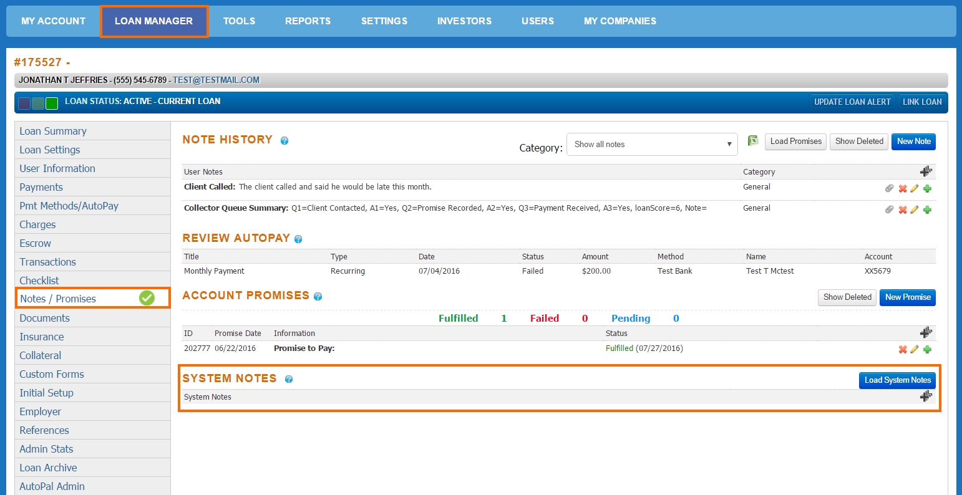The width and height of the screenshot is (962, 495).
Task: Open Loan Settings in the sidebar
Action: click(x=92, y=150)
